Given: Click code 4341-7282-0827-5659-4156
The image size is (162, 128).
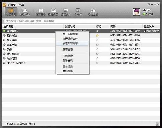Looking at the screenshot, I should tap(125, 58).
